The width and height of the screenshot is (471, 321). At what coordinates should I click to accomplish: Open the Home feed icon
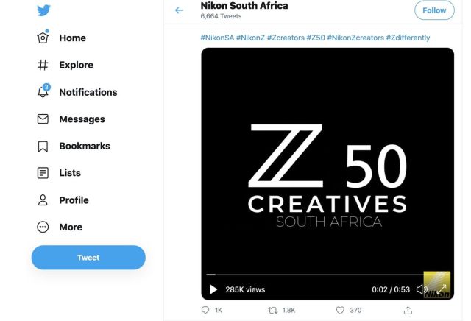(x=43, y=38)
